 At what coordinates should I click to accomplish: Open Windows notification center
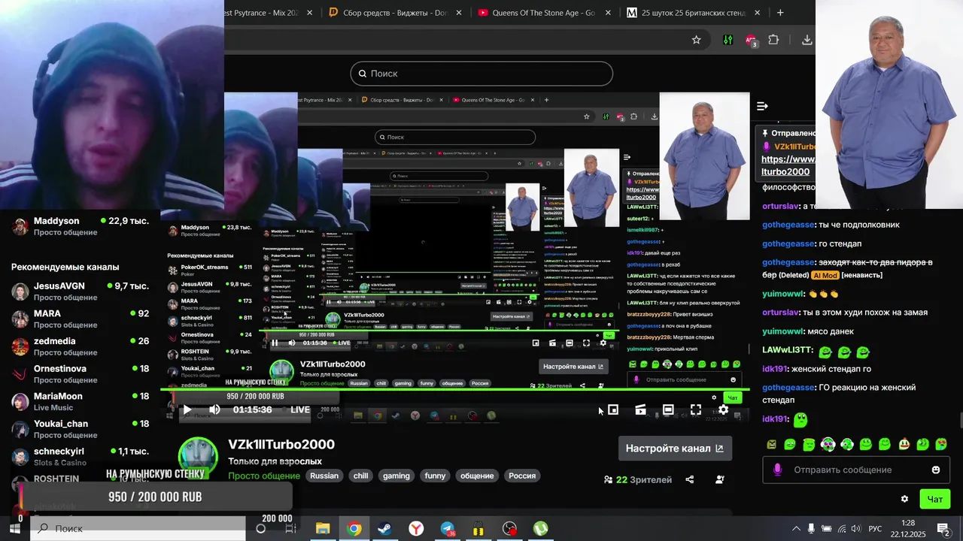coord(943,528)
